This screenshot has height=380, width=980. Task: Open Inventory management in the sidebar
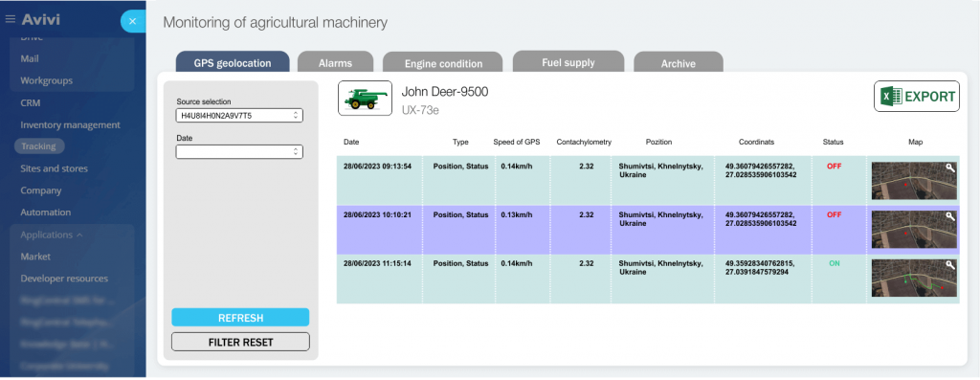[x=71, y=125]
